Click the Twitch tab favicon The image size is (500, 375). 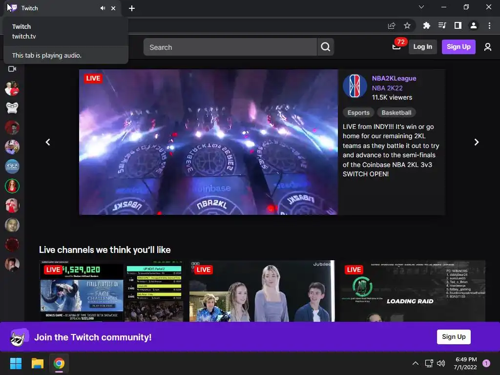(14, 8)
